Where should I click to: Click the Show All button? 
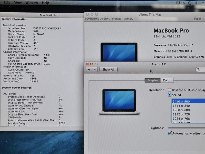tap(108, 70)
